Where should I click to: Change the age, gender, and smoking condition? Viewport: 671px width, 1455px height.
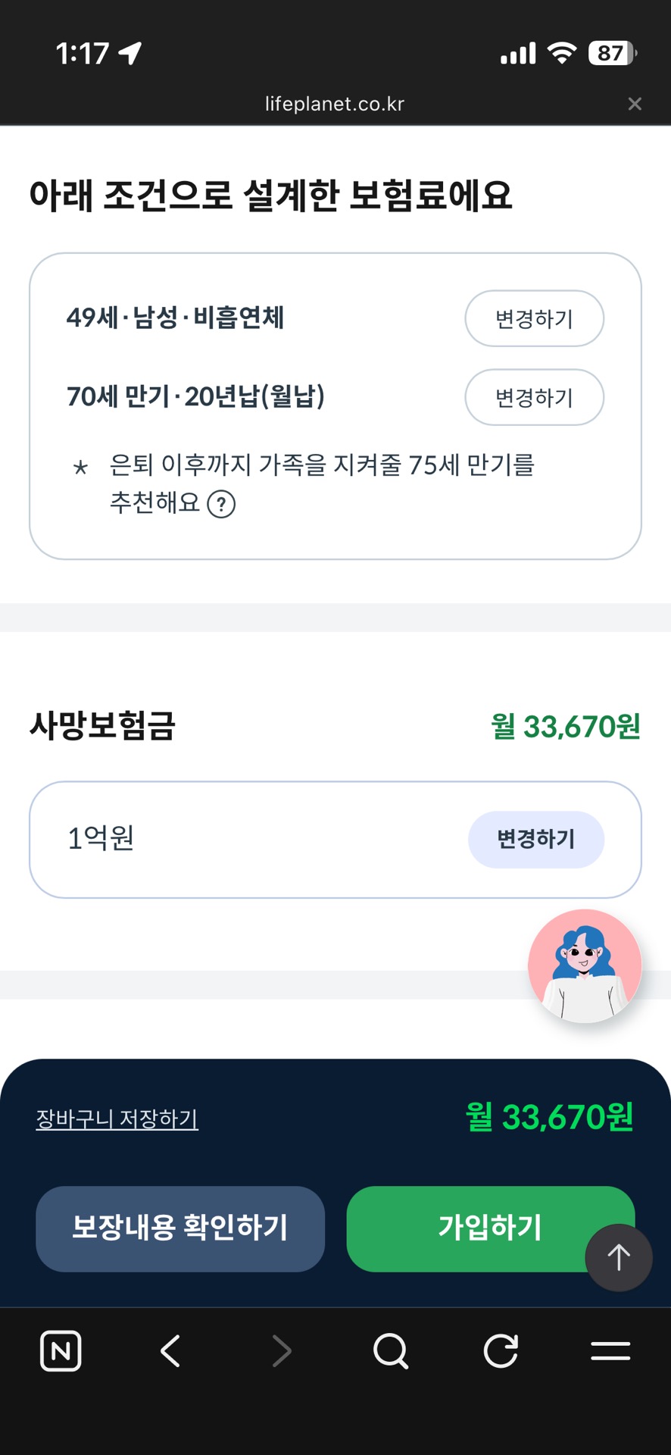[x=534, y=318]
